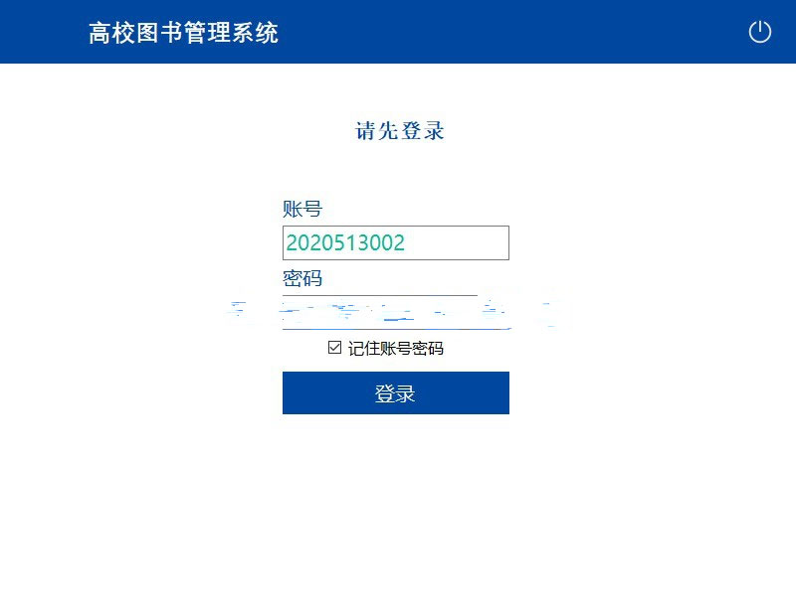This screenshot has height=616, width=796.
Task: Exit the system via the power button
Action: click(759, 32)
